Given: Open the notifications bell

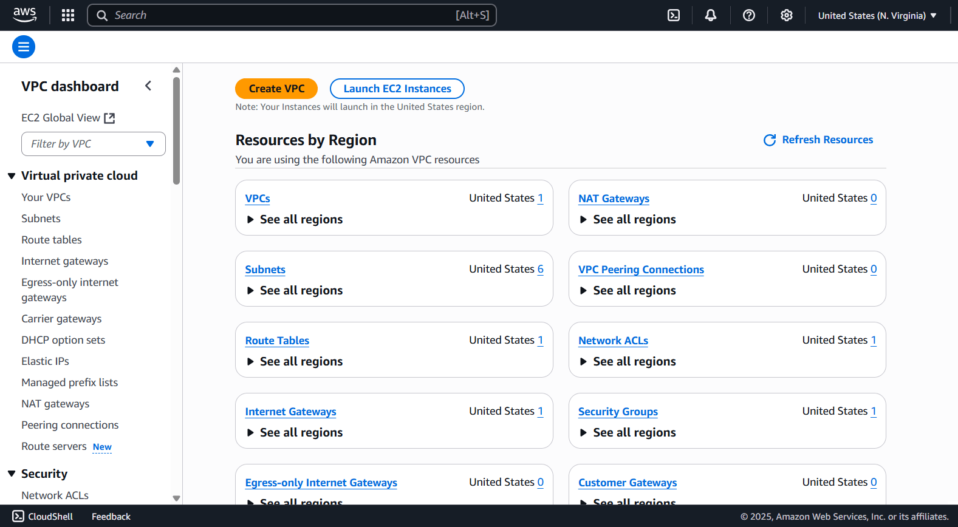Looking at the screenshot, I should [710, 15].
